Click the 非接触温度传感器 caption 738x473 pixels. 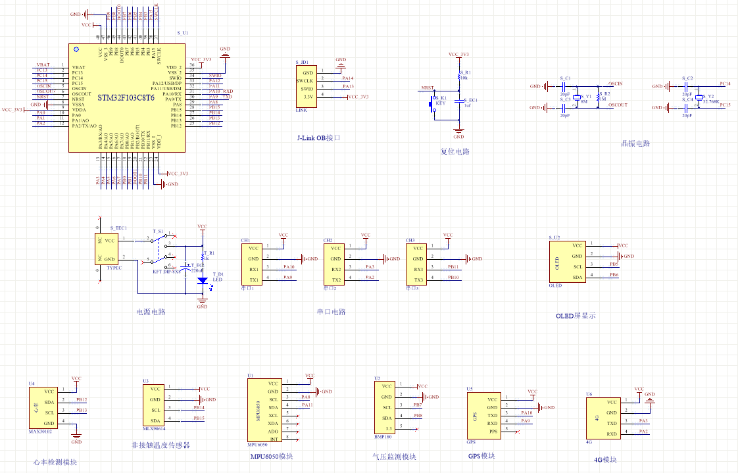(x=161, y=445)
